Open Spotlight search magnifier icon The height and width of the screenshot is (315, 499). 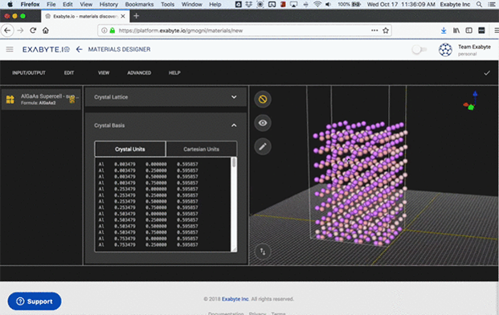pyautogui.click(x=479, y=5)
